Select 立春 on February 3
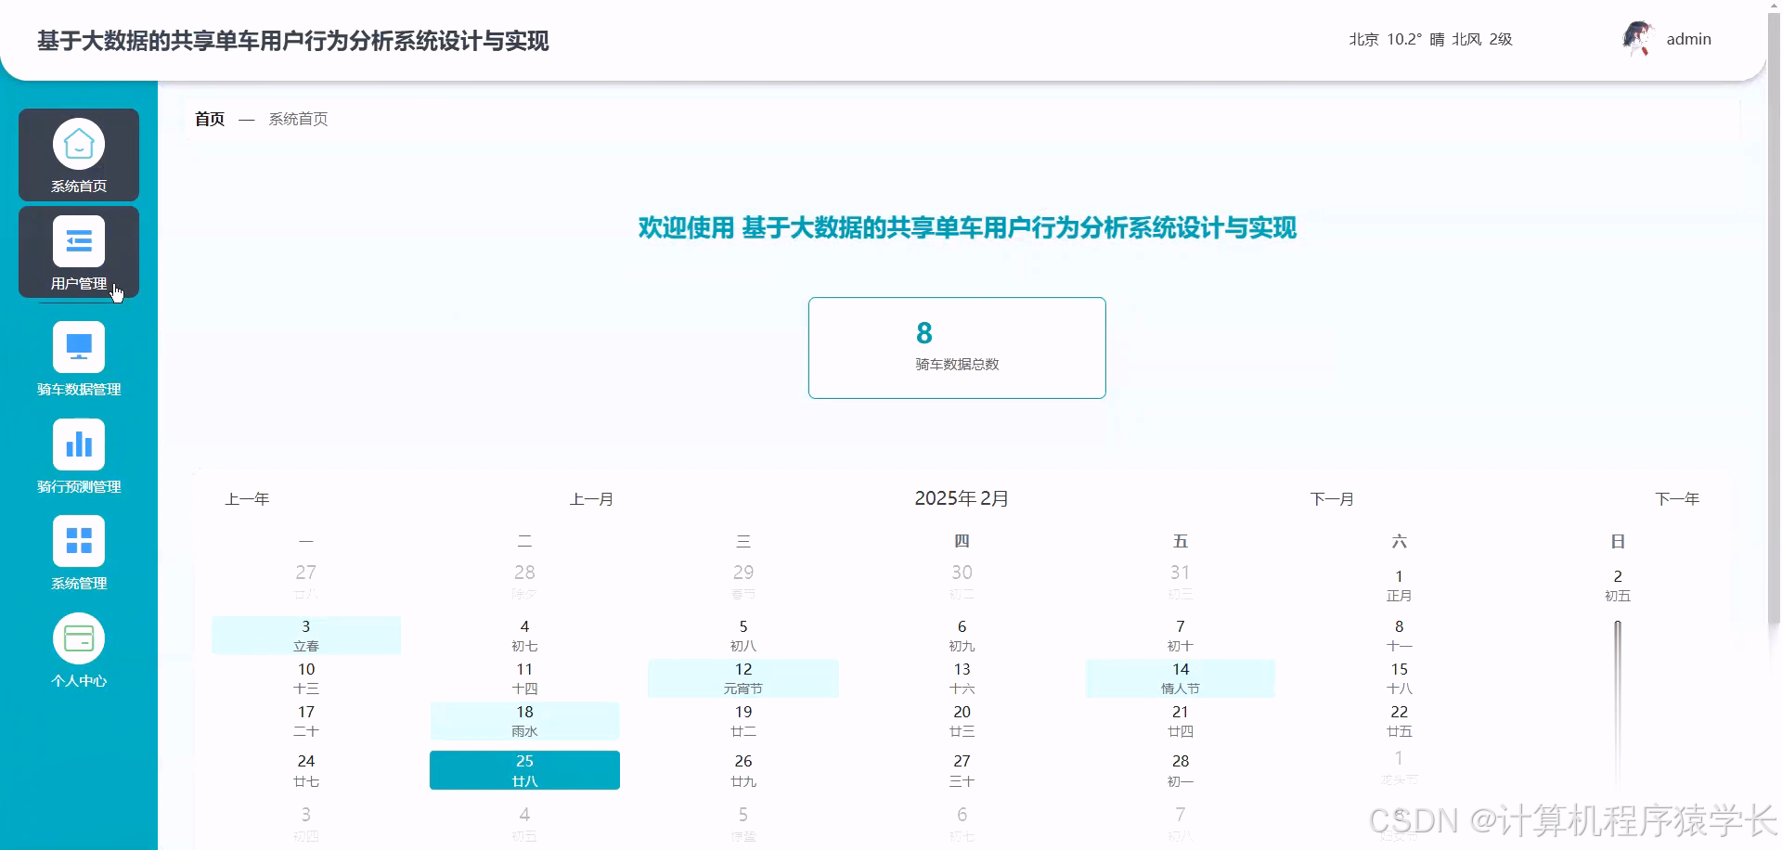 tap(306, 635)
